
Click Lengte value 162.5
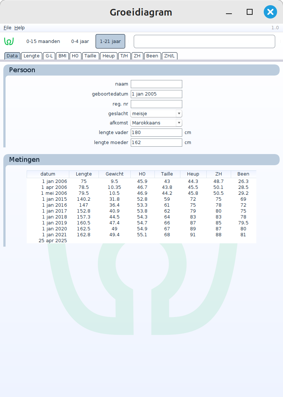pos(84,229)
